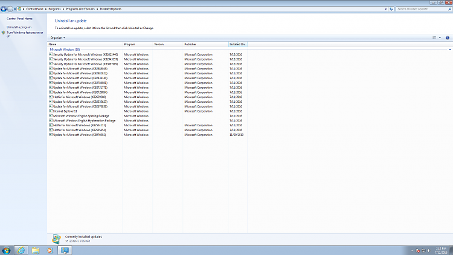The height and width of the screenshot is (255, 453).
Task: Click Programs in the address breadcrumb
Action: point(54,9)
